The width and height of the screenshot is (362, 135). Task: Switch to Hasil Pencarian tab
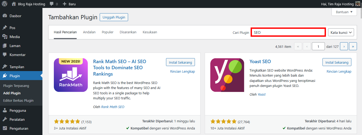(x=65, y=32)
